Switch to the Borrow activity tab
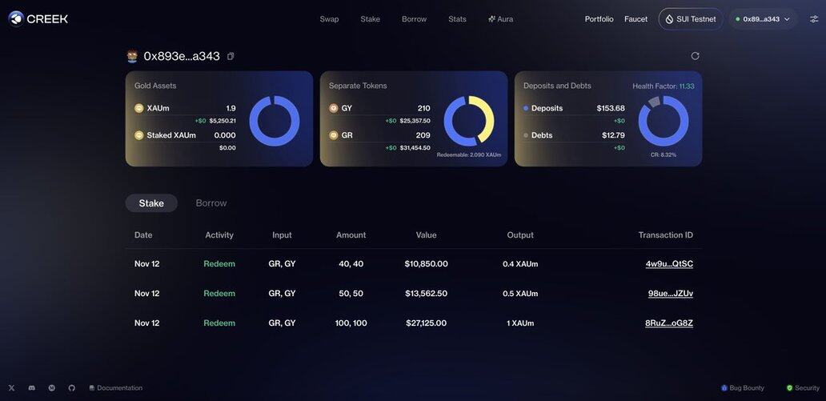This screenshot has width=826, height=401. point(211,203)
